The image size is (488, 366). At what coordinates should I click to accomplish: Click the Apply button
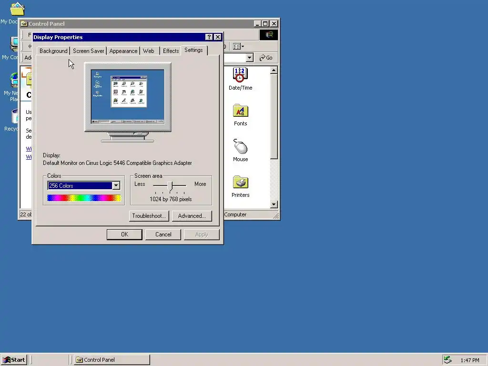(x=202, y=234)
